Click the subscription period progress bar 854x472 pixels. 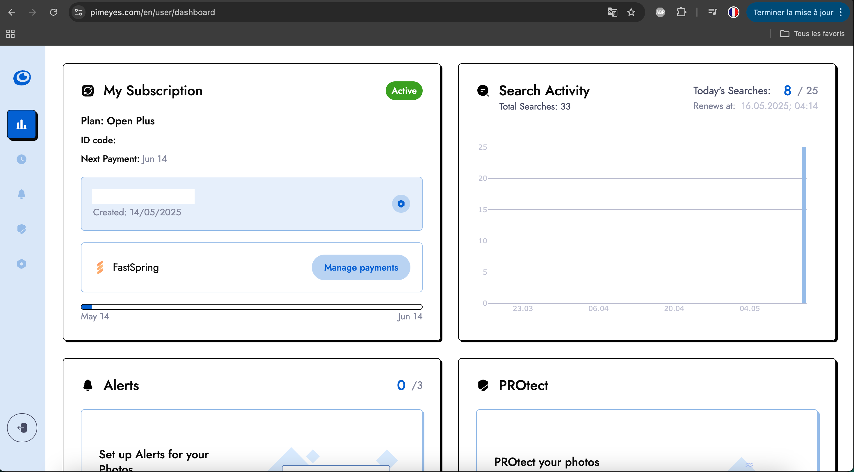(x=252, y=307)
